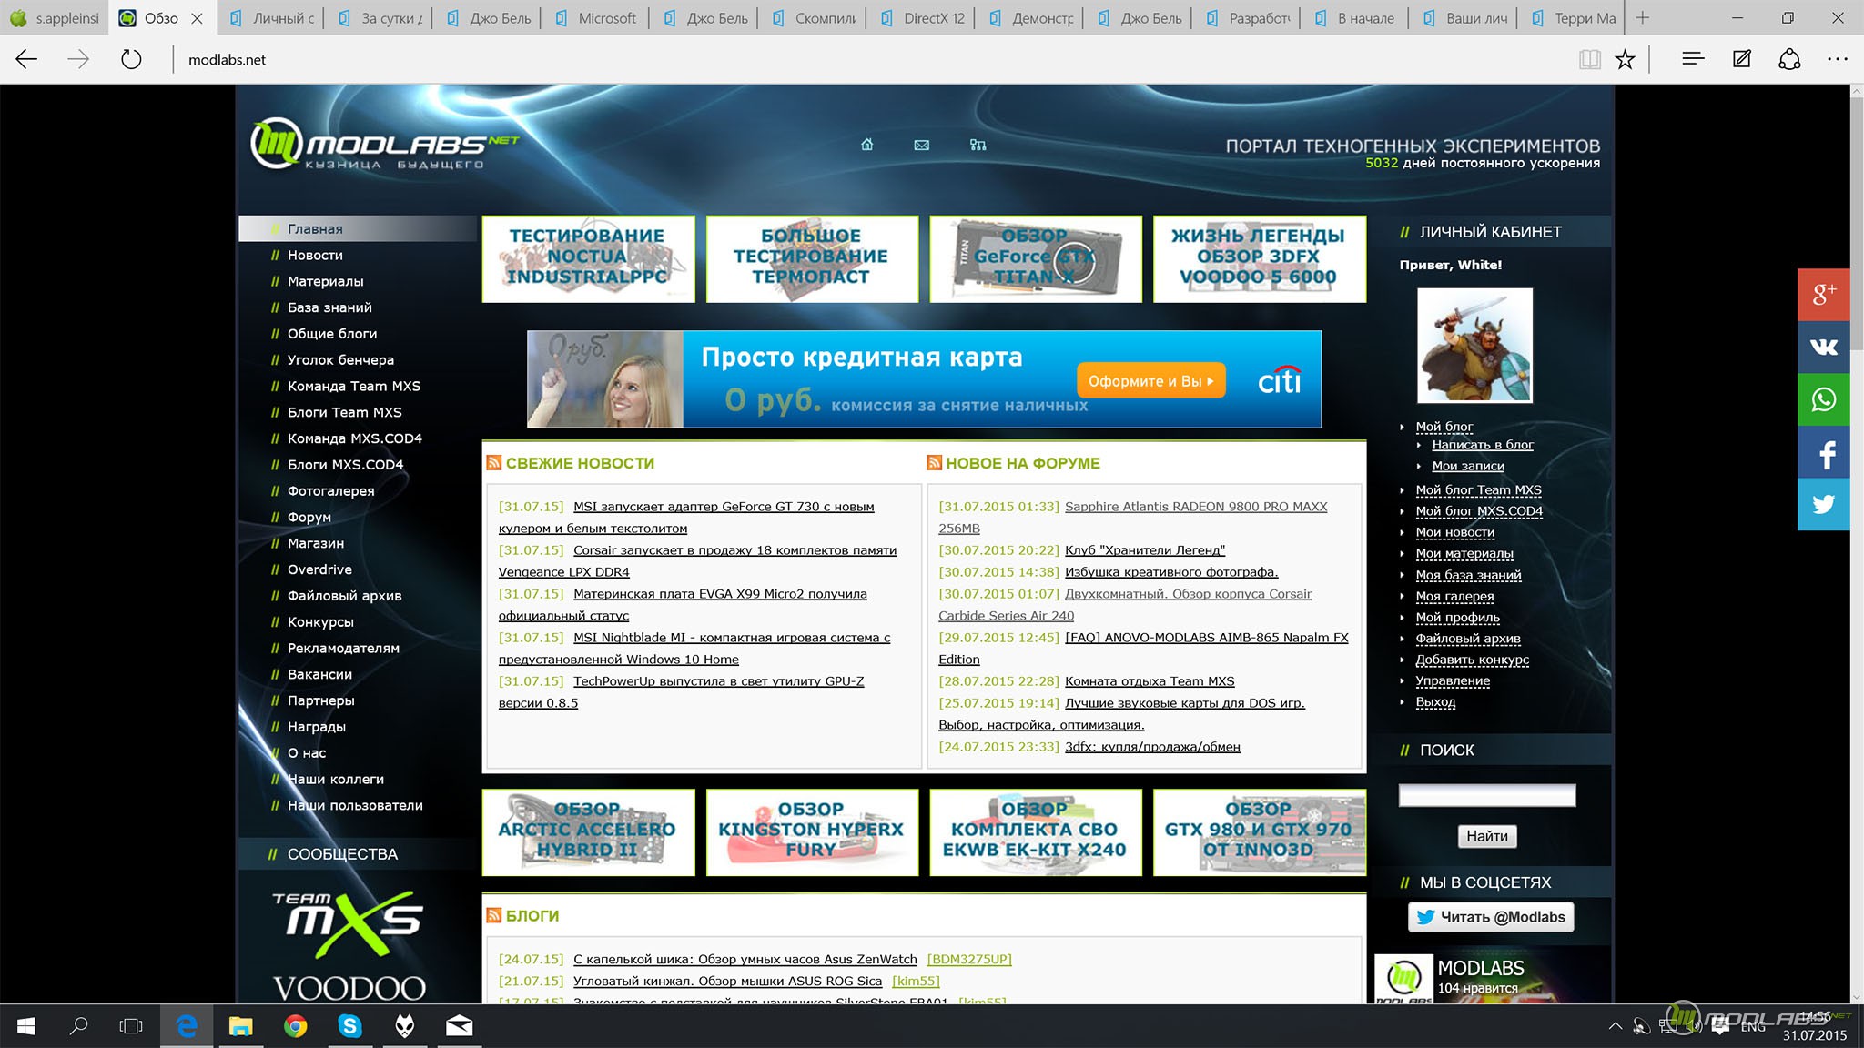Click the mail envelope icon in header
The image size is (1864, 1048).
tap(921, 145)
